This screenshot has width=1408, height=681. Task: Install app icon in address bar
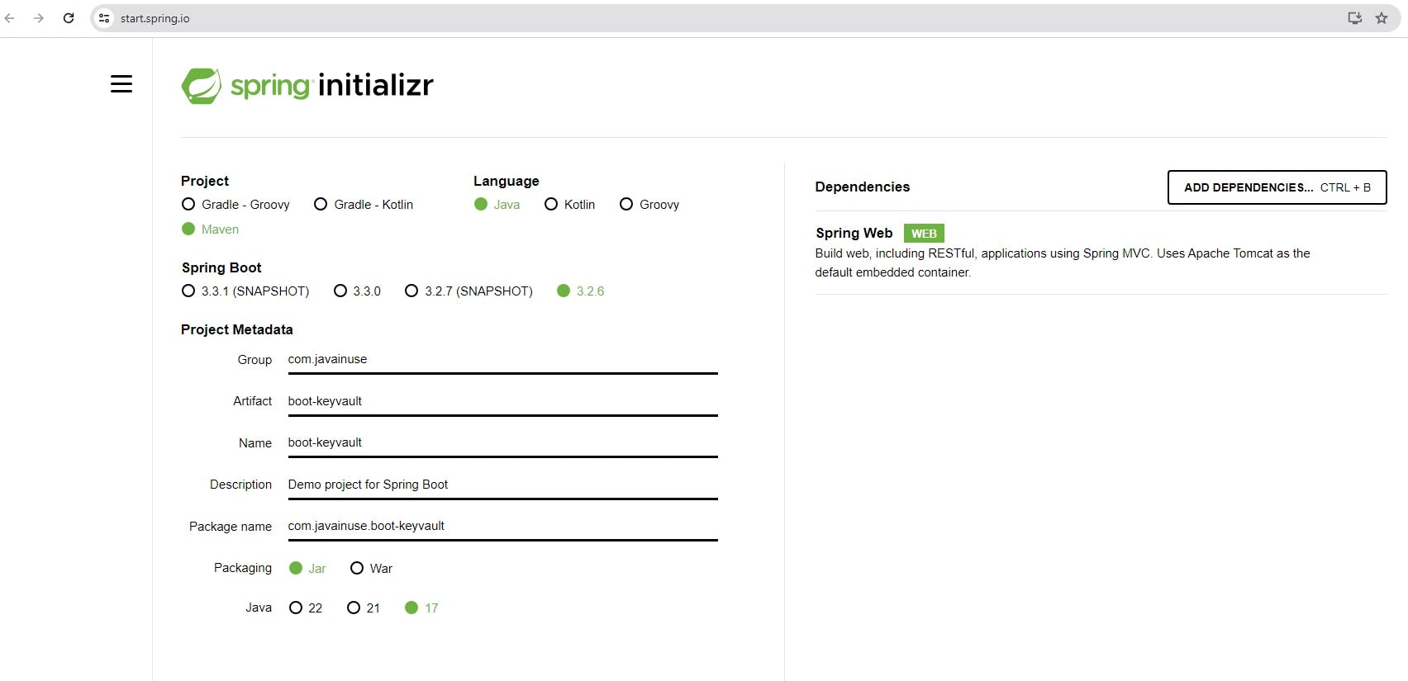tap(1354, 18)
